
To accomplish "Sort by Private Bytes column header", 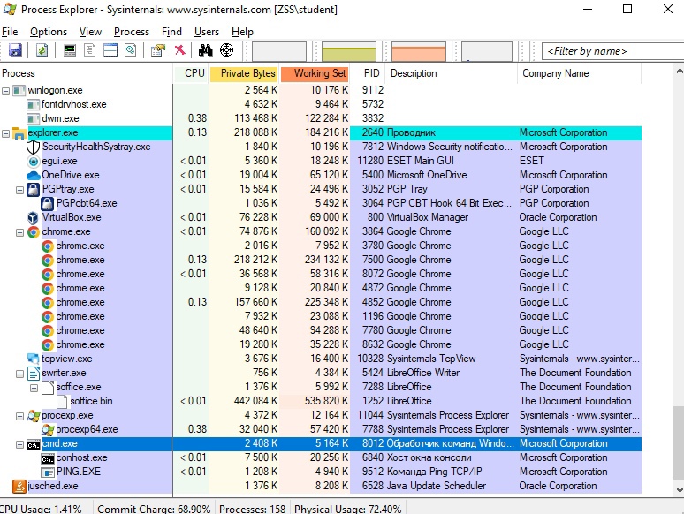I will click(x=244, y=73).
